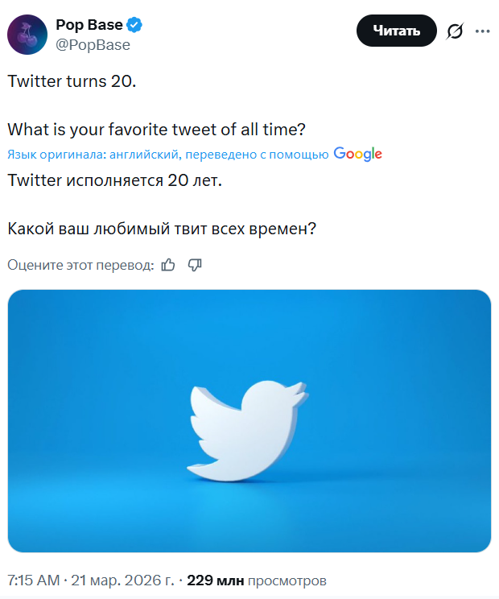The height and width of the screenshot is (599, 499).
Task: Click the 229 млн просмотров view count
Action: (256, 580)
